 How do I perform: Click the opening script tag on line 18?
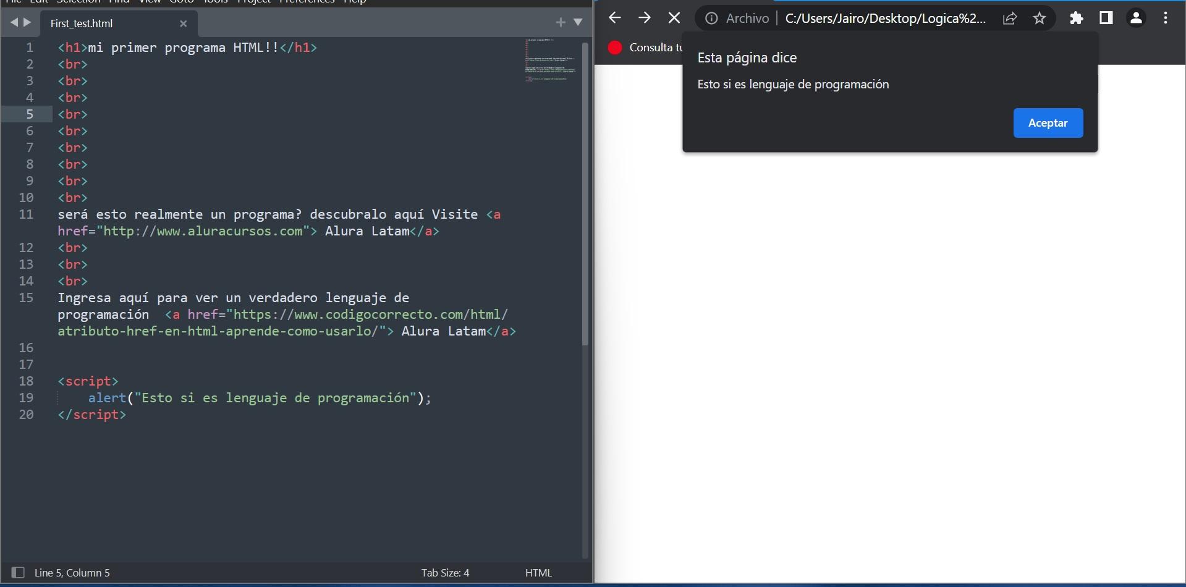pyautogui.click(x=88, y=381)
